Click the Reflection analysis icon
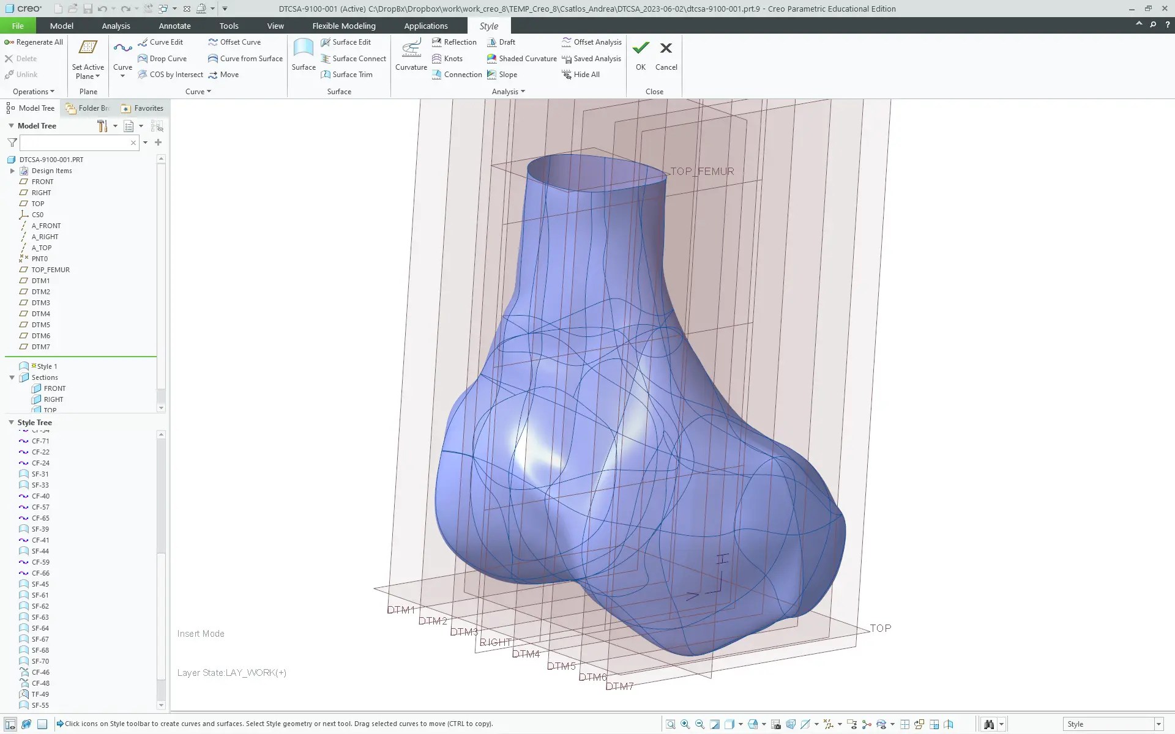This screenshot has width=1175, height=734. click(437, 42)
